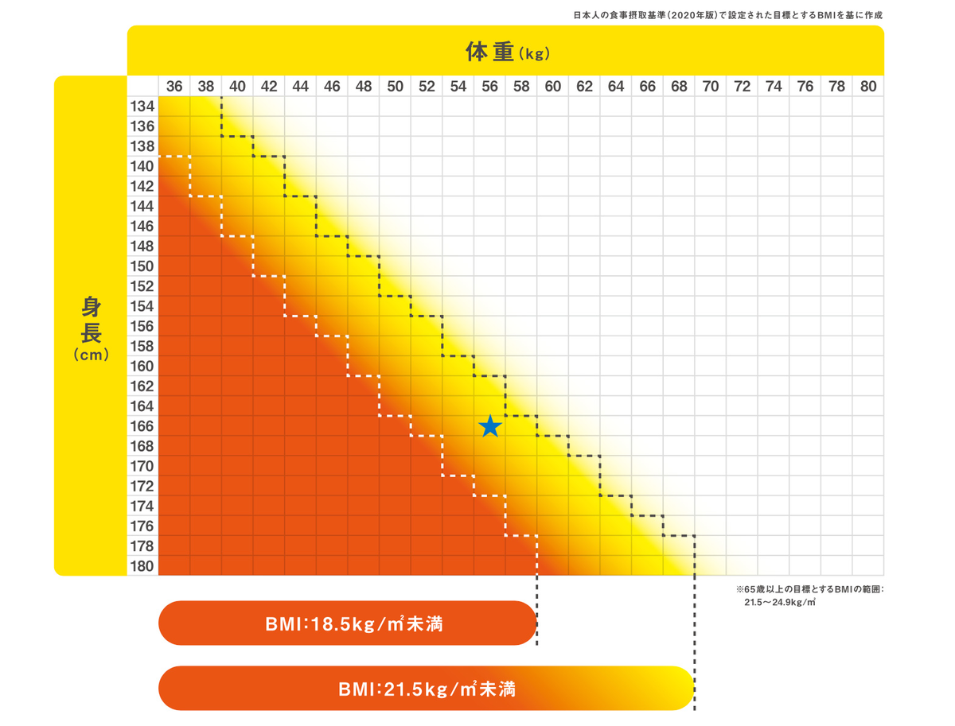The image size is (955, 726).
Task: Click weight column header 52
Action: 427,86
